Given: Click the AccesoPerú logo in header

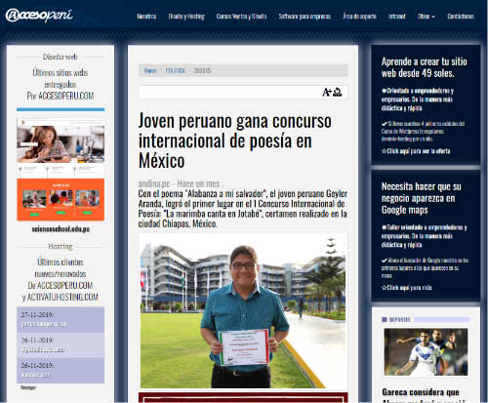Looking at the screenshot, I should click(x=39, y=15).
